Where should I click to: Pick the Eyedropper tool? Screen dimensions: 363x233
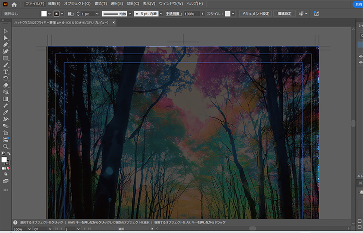click(x=6, y=112)
